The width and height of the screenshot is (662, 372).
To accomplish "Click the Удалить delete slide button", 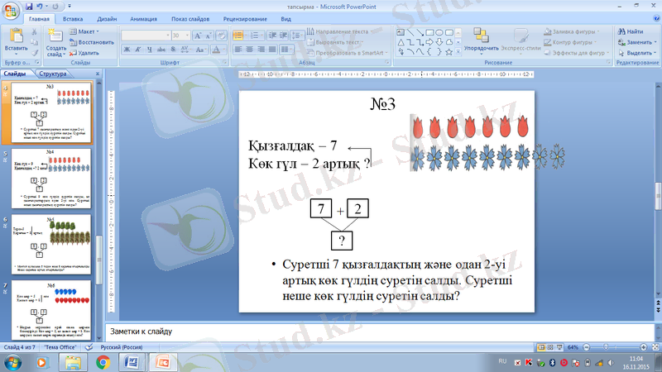I will coord(84,52).
